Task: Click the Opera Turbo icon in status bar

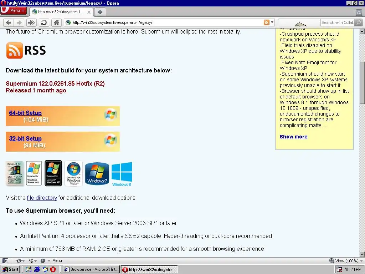Action: pyautogui.click(x=43, y=261)
